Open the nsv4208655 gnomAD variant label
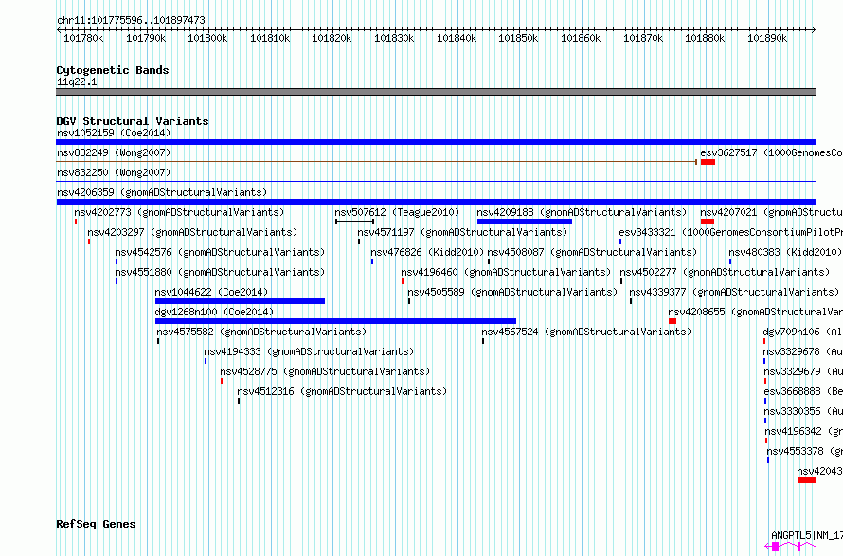 (x=755, y=312)
